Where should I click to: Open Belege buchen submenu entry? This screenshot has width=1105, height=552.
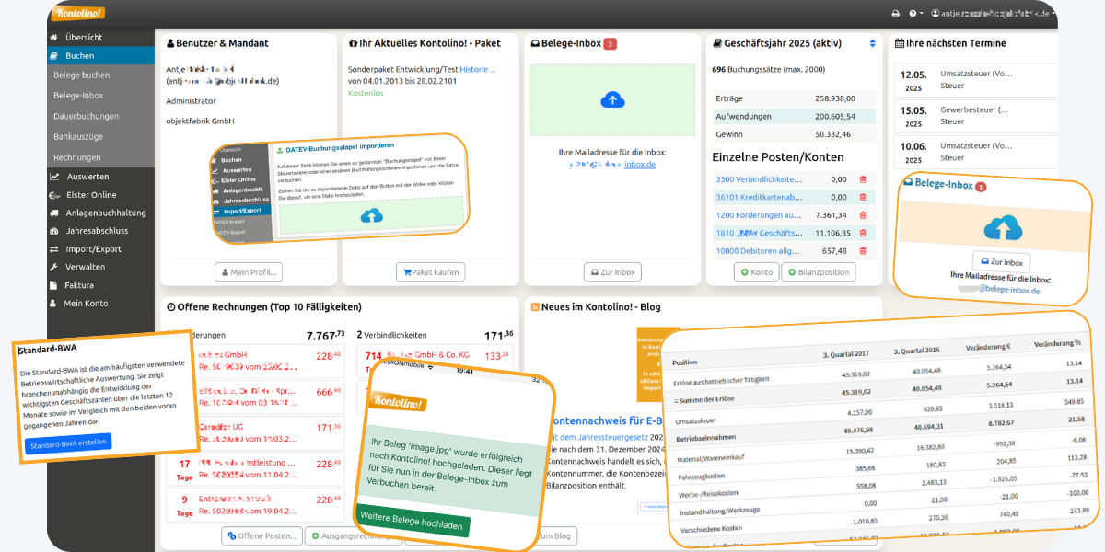(100, 75)
